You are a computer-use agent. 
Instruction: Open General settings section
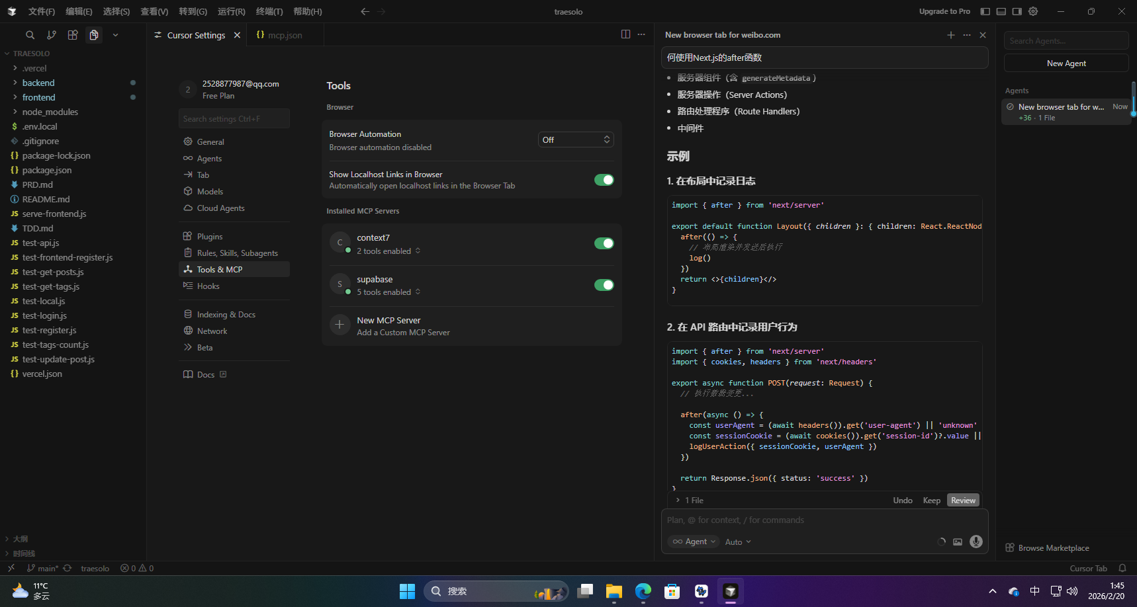234,142
